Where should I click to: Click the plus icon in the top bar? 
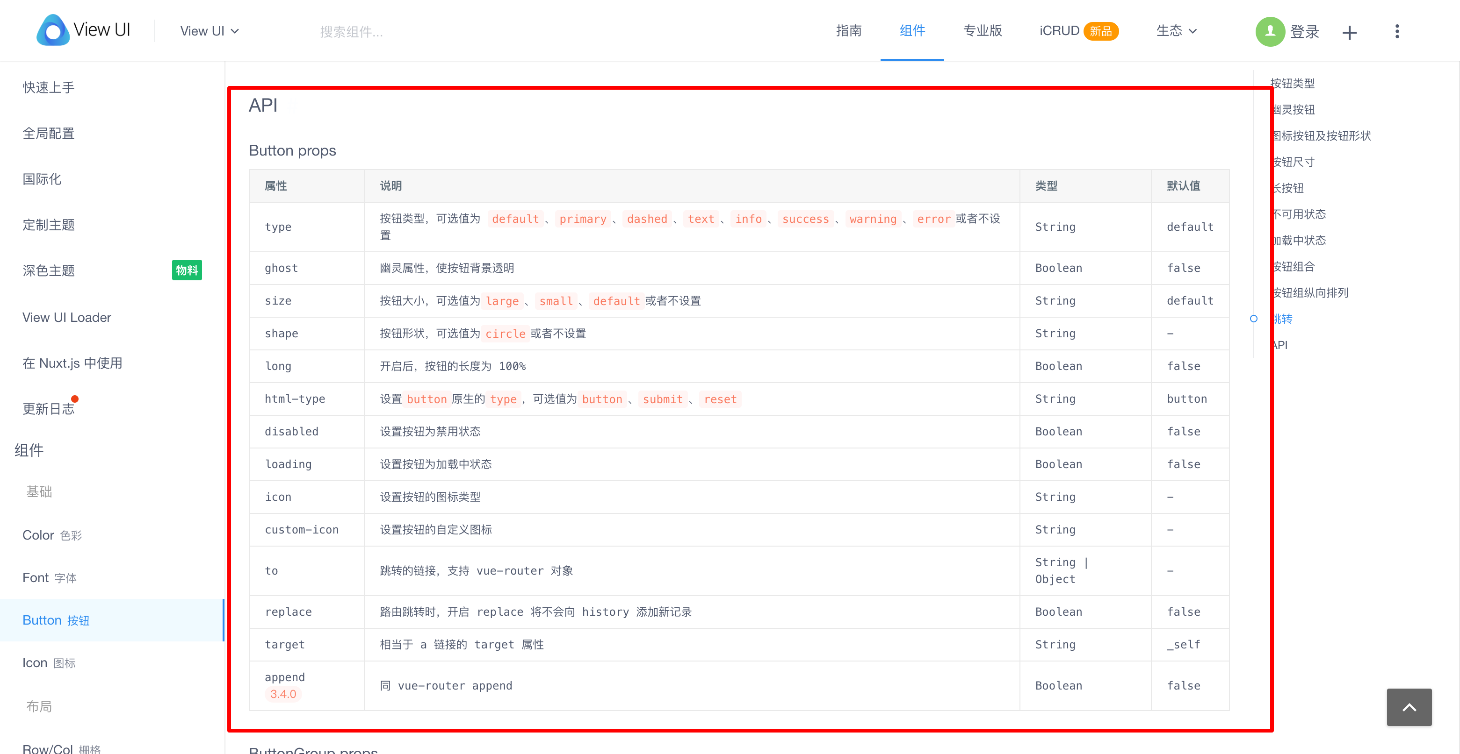point(1351,32)
